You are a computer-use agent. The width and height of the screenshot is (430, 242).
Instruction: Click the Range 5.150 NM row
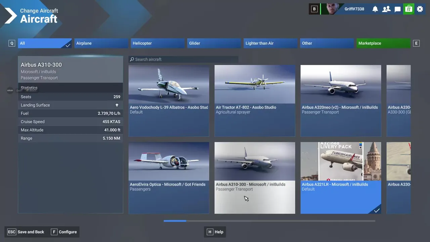71,138
